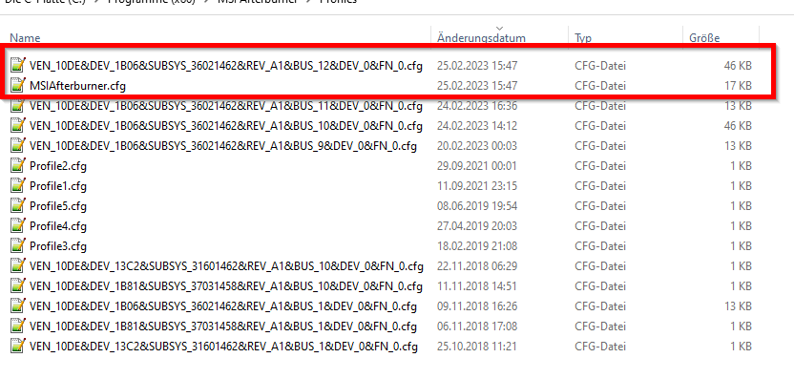Select the Profile2.cfg file name
This screenshot has height=379, width=794.
pyautogui.click(x=58, y=166)
